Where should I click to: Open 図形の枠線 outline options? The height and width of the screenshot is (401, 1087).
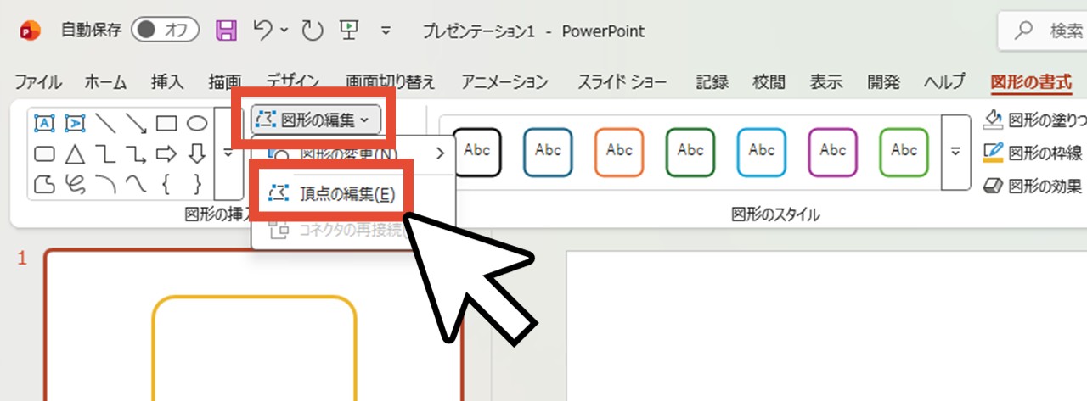(x=1033, y=153)
